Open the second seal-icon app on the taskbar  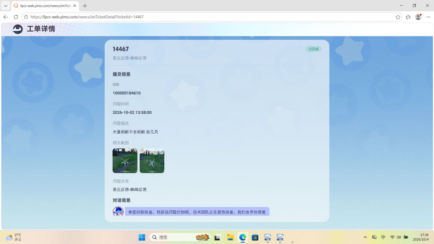pyautogui.click(x=280, y=237)
